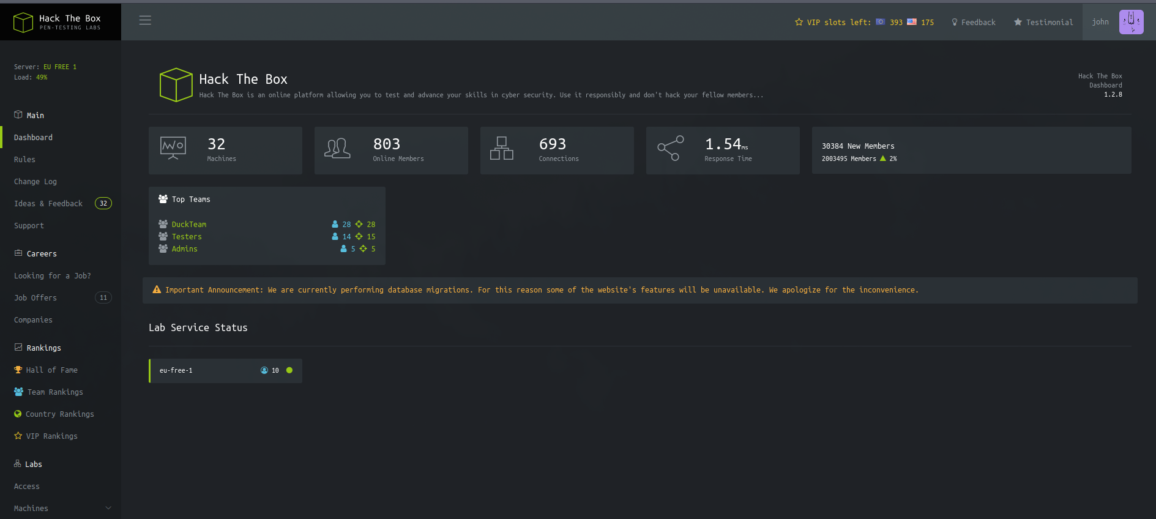The width and height of the screenshot is (1156, 519).
Task: Open the Job Offers page
Action: point(35,298)
